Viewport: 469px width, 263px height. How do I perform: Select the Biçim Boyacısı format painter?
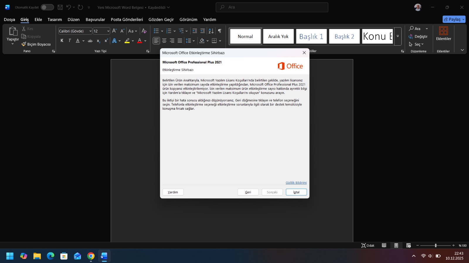(x=36, y=44)
